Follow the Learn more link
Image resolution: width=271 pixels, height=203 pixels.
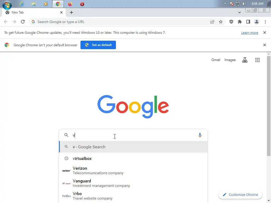[250, 33]
